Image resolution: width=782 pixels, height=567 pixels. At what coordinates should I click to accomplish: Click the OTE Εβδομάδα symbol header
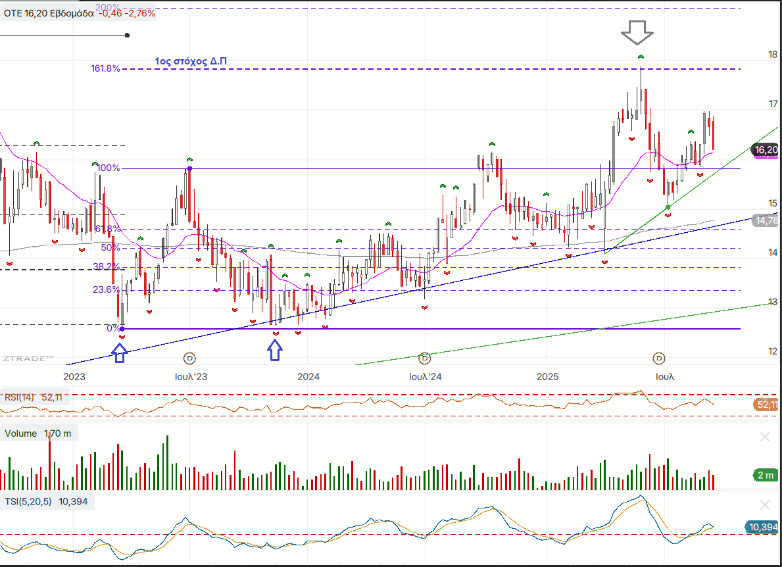(79, 12)
